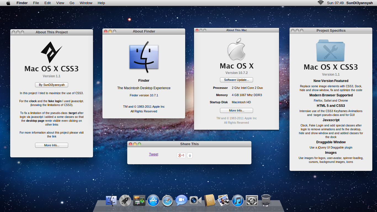Image resolution: width=377 pixels, height=212 pixels.
Task: Close the About This Mac window
Action: click(197, 30)
